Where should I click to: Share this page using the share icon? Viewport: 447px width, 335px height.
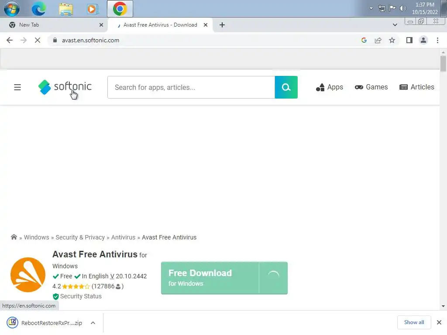pos(378,40)
